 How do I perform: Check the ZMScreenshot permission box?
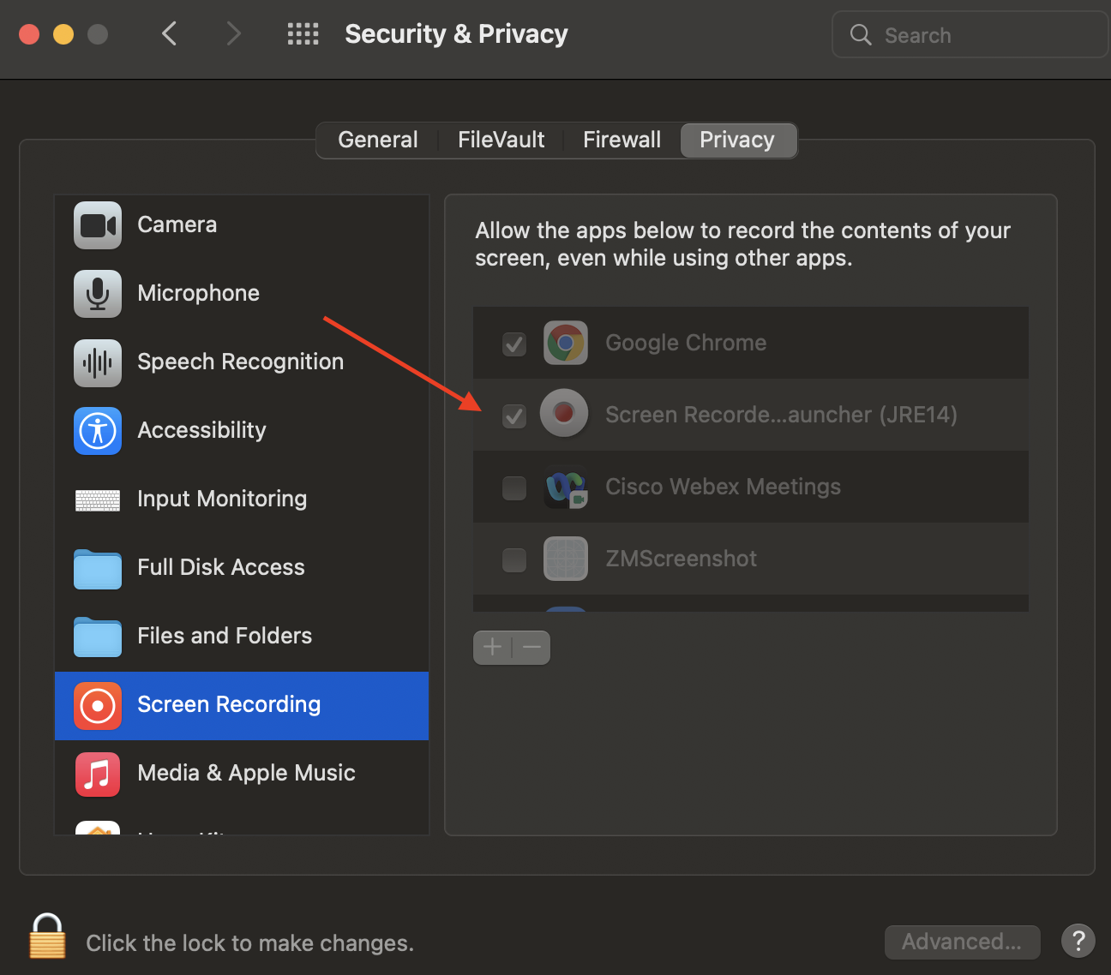[513, 559]
